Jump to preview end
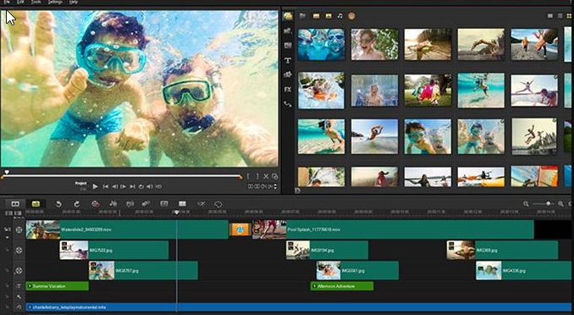Screen dimensions: 574x315 click(x=133, y=186)
